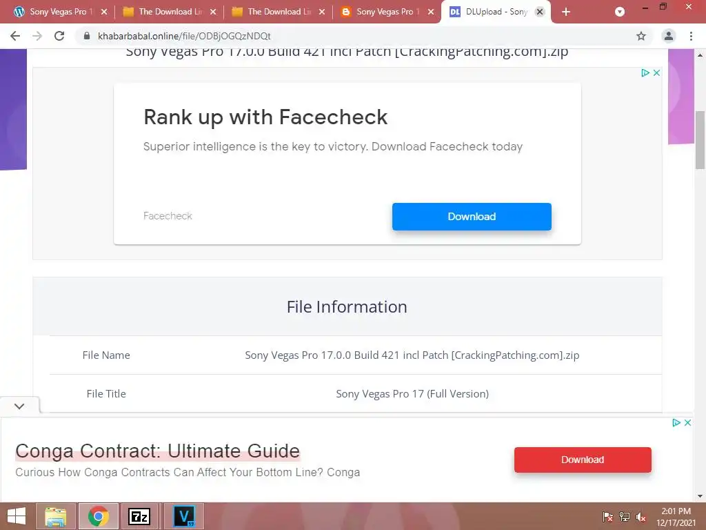
Task: Click the address bar URL
Action: (x=184, y=36)
